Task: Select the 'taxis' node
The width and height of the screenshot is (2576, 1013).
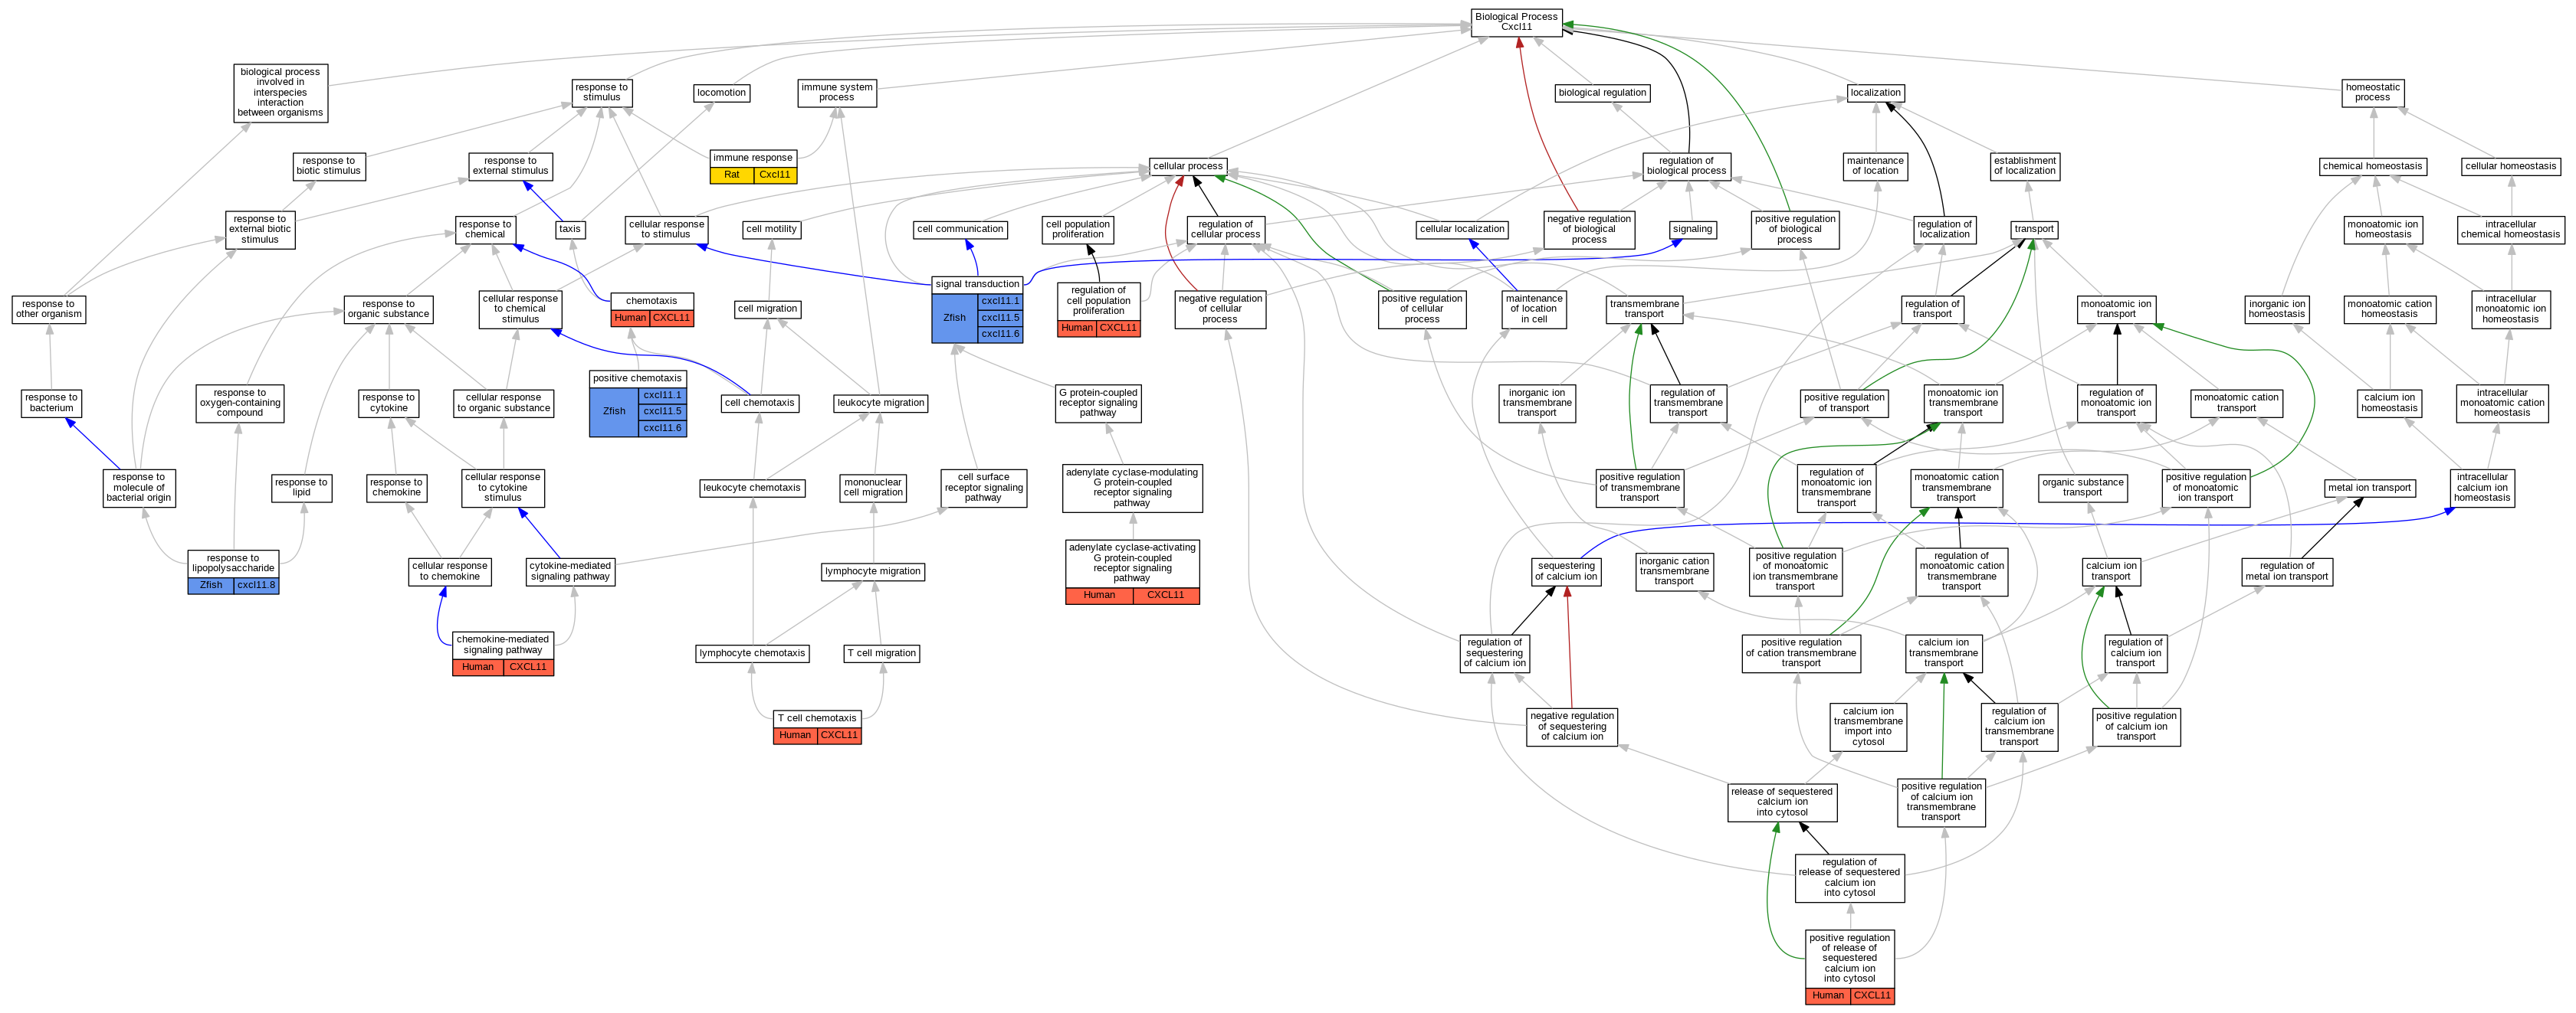Action: coord(570,230)
